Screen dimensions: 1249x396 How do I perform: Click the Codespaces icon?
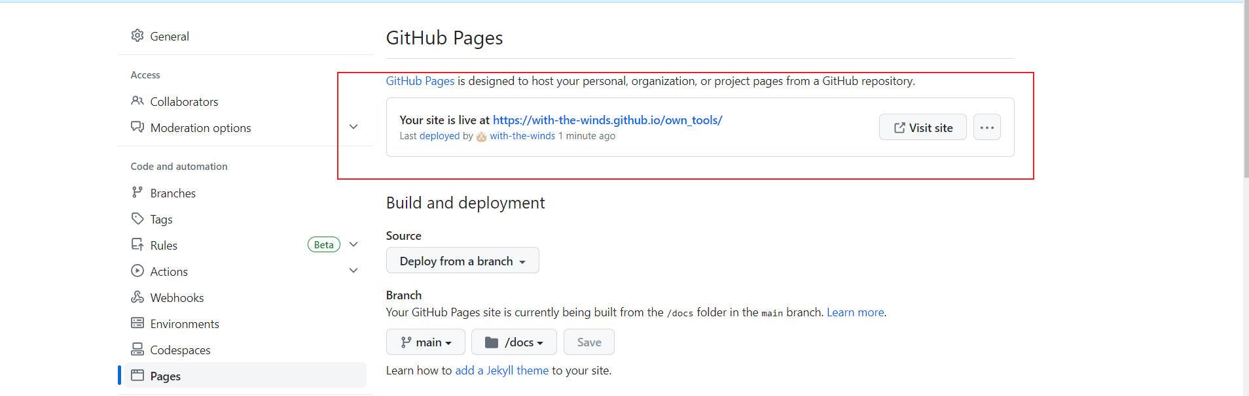click(x=137, y=349)
